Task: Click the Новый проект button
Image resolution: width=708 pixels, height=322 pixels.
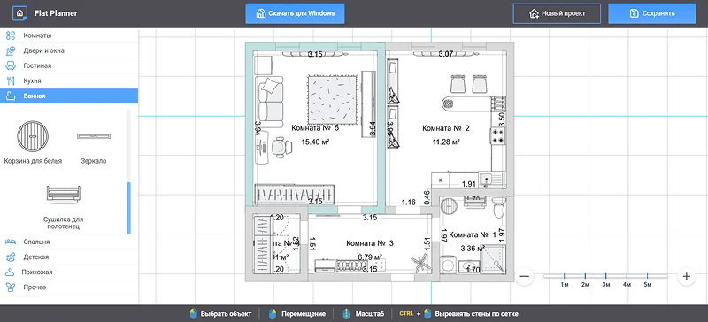Action: [557, 13]
